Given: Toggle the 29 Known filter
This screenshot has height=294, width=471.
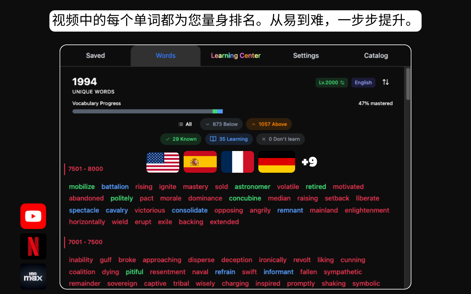Looking at the screenshot, I should tap(181, 139).
